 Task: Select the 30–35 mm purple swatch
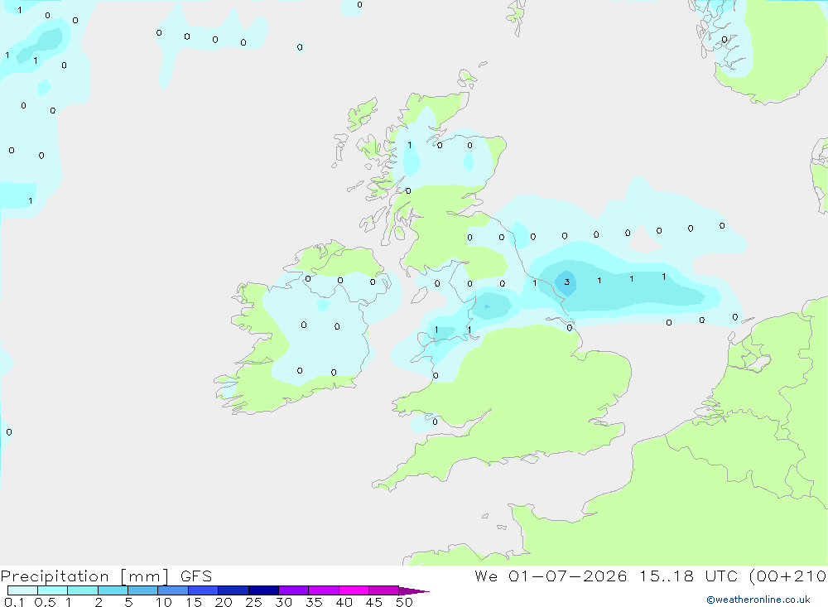tap(294, 590)
